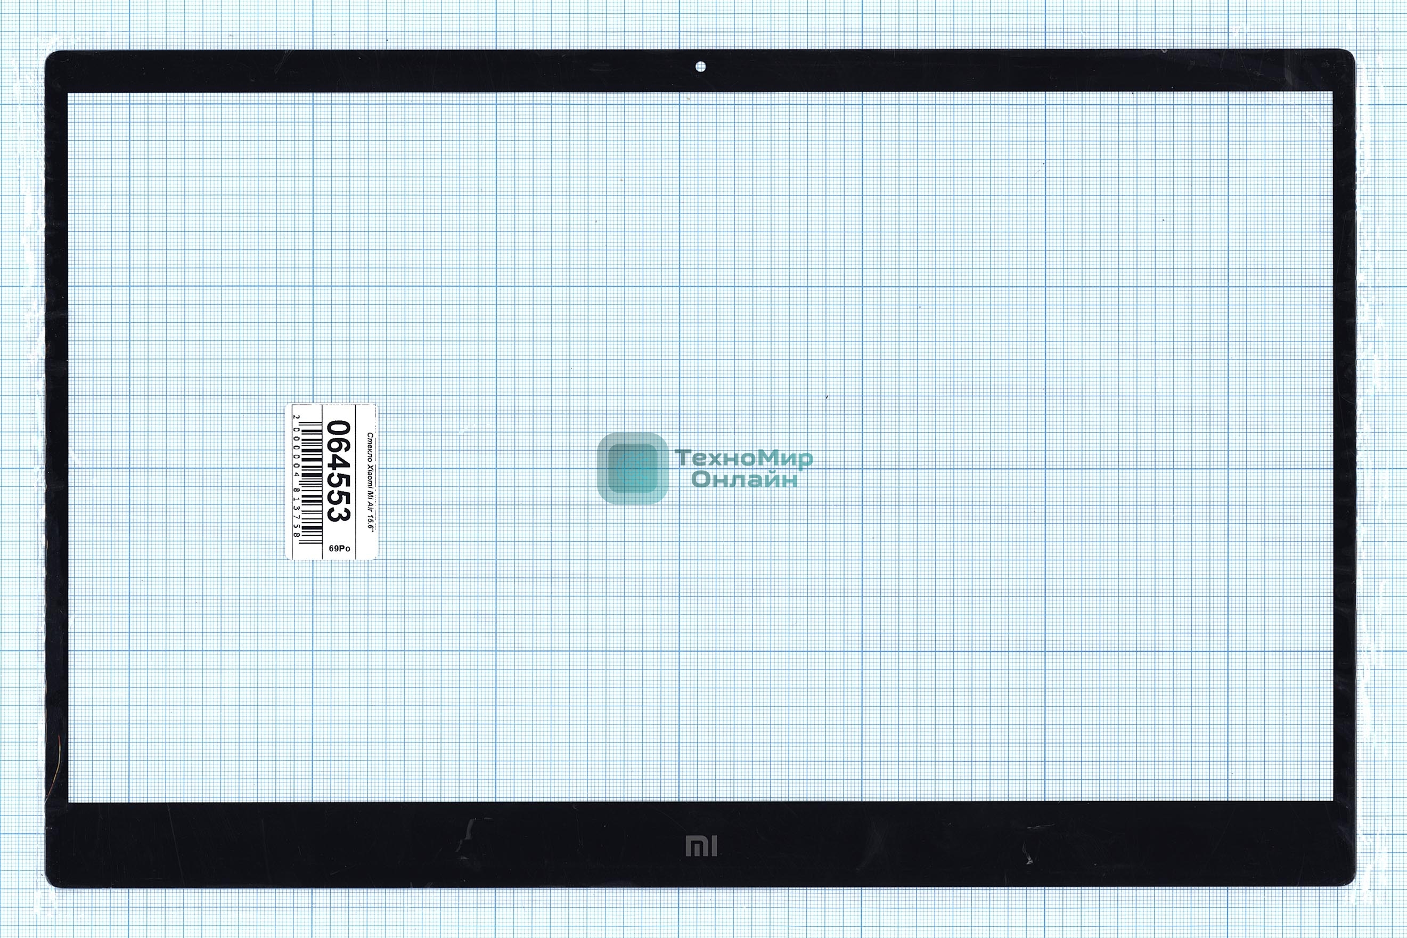The height and width of the screenshot is (938, 1407).
Task: Click the ТехноМир watermark square logo
Action: coord(632,468)
